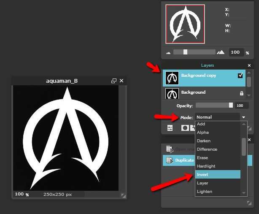Close the aquaman_B image window
Screen dimensions: 259x214
click(121, 81)
